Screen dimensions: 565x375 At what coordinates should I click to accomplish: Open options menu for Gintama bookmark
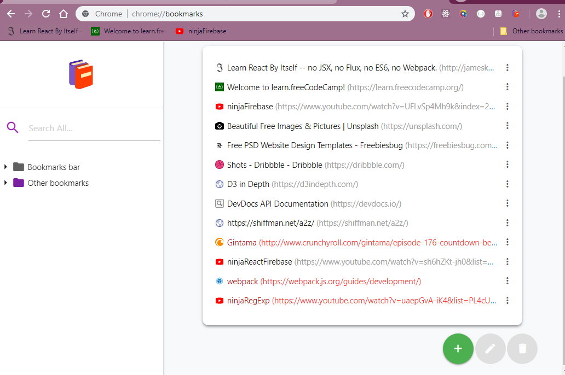pyautogui.click(x=508, y=242)
